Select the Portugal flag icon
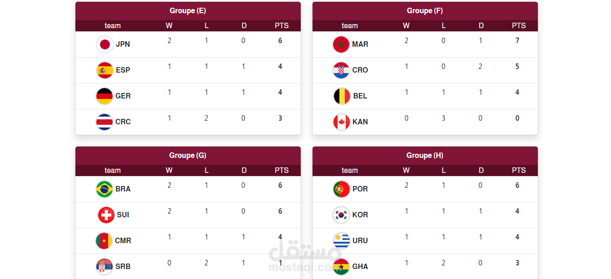Screen dimensions: 611x279 [x=342, y=189]
